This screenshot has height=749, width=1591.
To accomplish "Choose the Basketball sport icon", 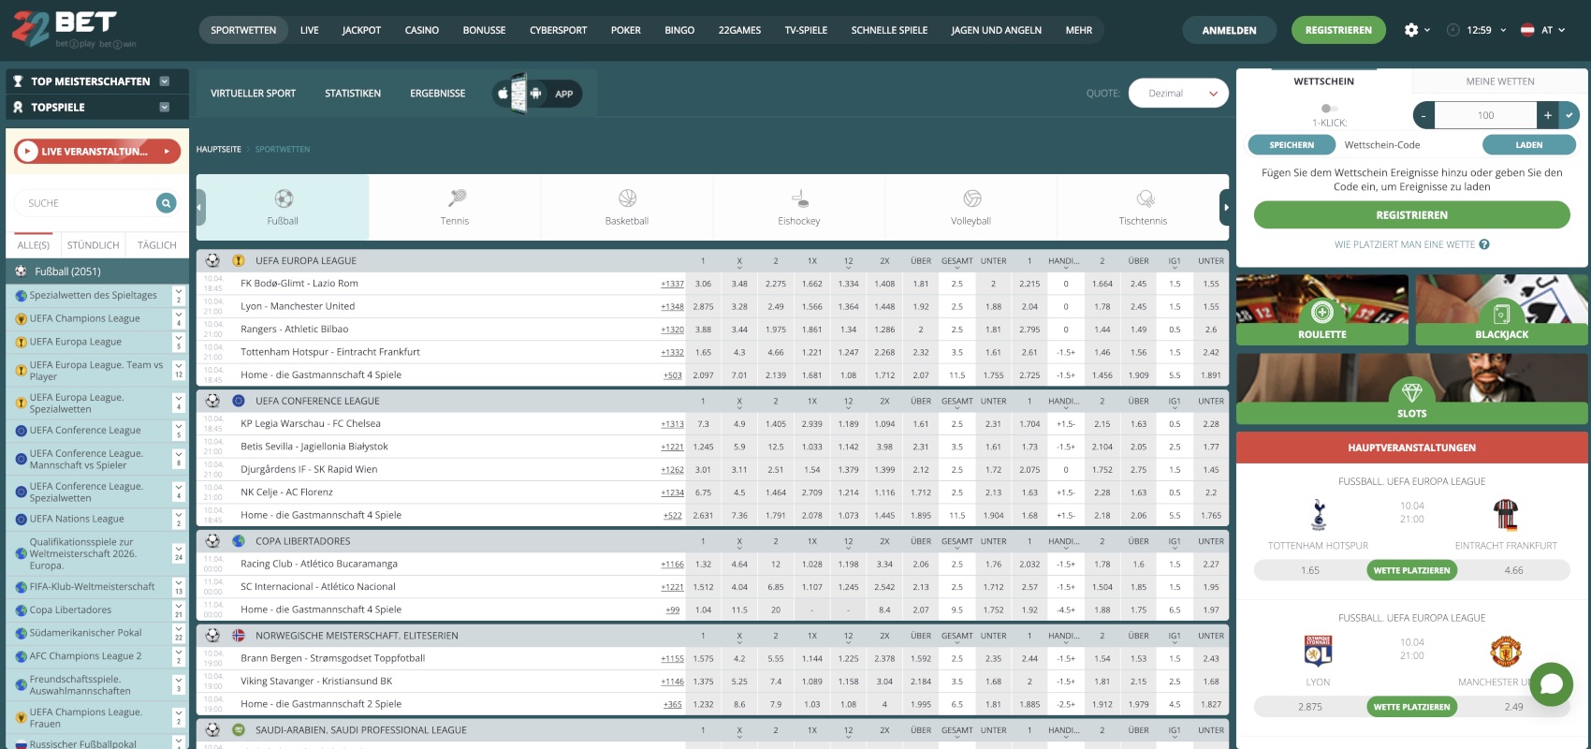I will coord(627,198).
